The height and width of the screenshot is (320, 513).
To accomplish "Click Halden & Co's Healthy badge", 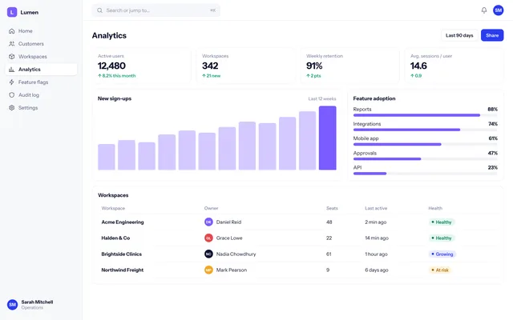I will 442,238.
